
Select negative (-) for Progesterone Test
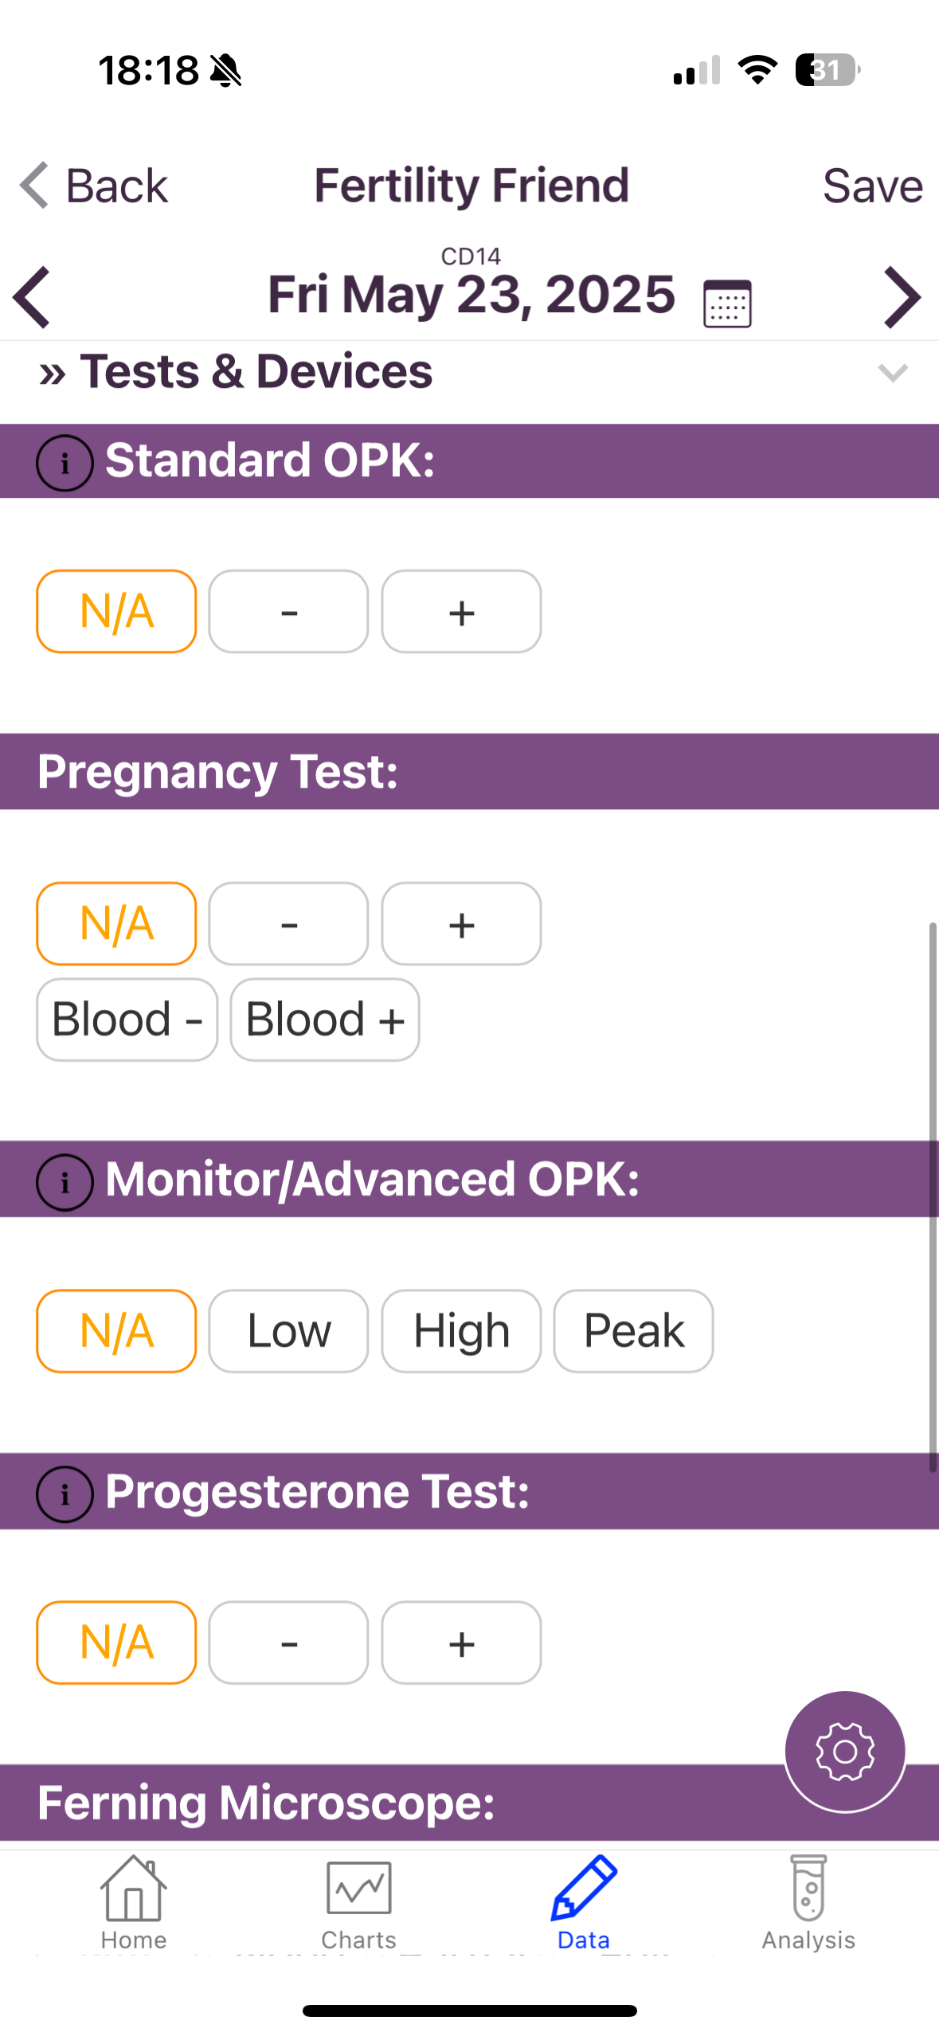(x=288, y=1643)
